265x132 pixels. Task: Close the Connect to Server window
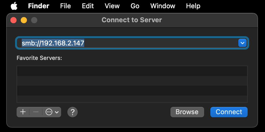[13, 20]
